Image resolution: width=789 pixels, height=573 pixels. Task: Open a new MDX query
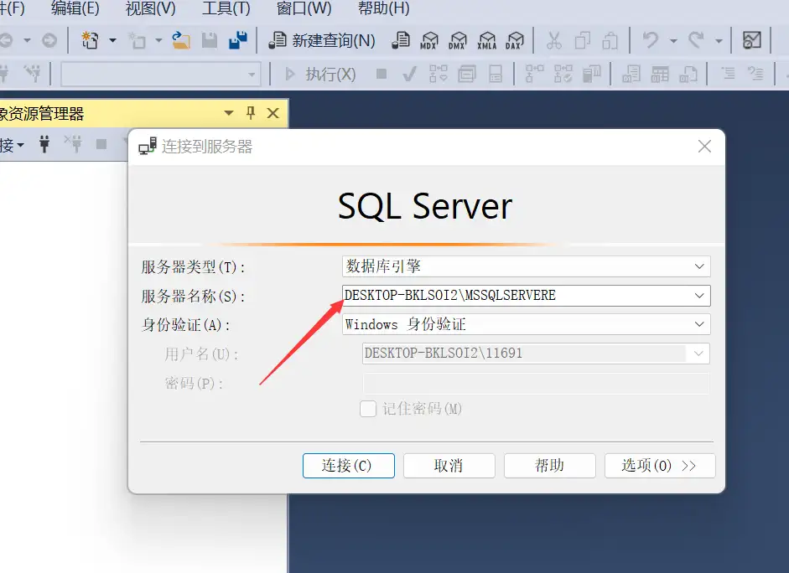tap(429, 40)
